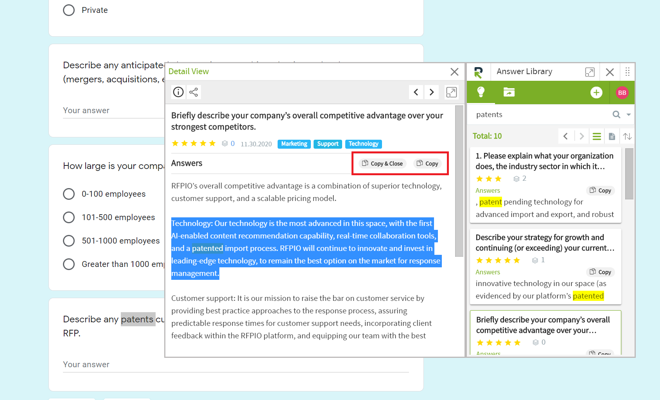Image resolution: width=660 pixels, height=400 pixels.
Task: Select Greater than 1000 employees option
Action: point(69,264)
